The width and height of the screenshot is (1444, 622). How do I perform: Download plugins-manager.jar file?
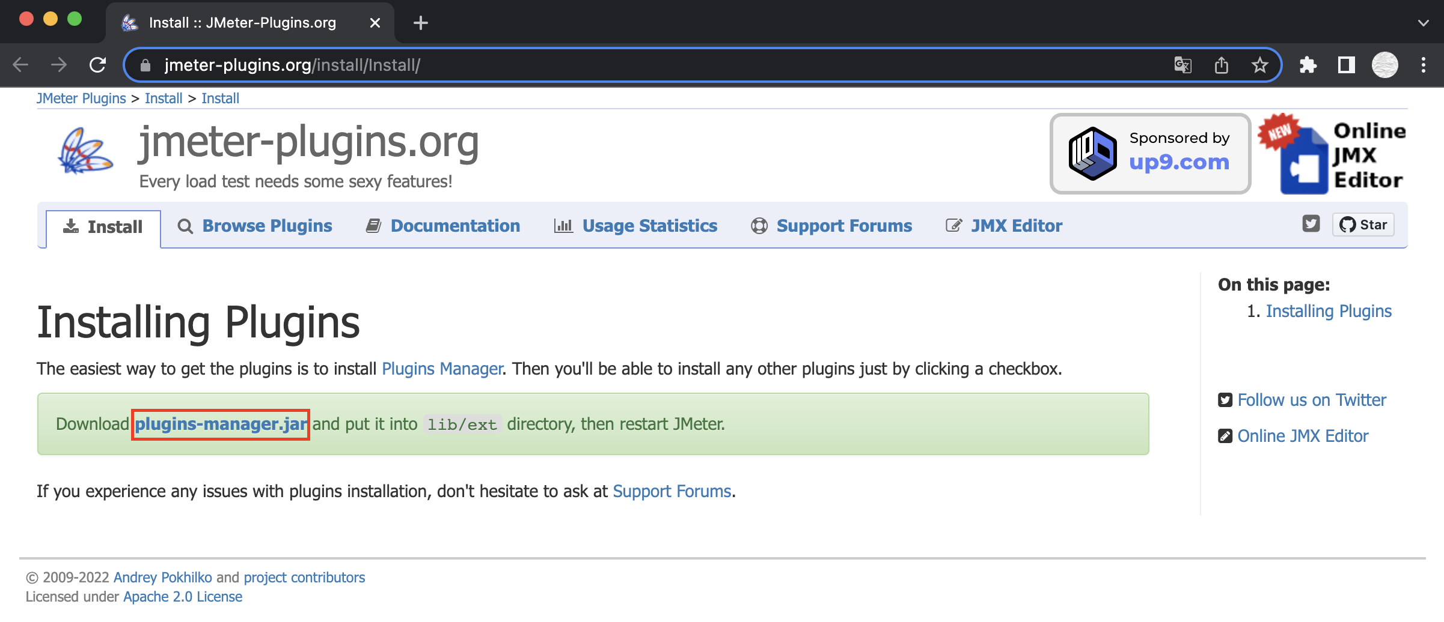click(221, 424)
